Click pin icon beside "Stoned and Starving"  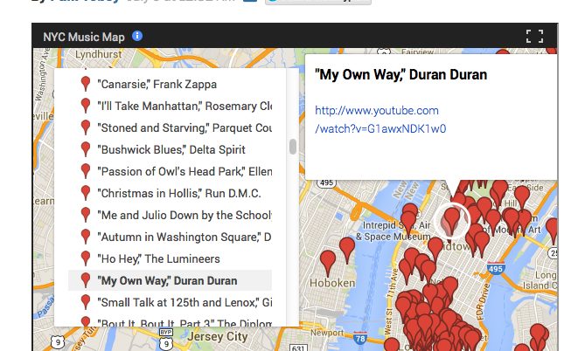point(86,127)
